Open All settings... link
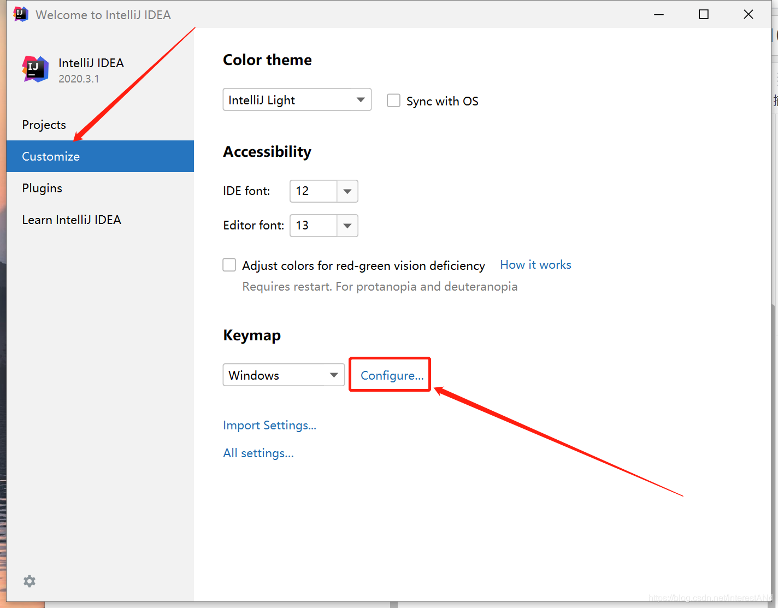The image size is (778, 608). point(258,453)
